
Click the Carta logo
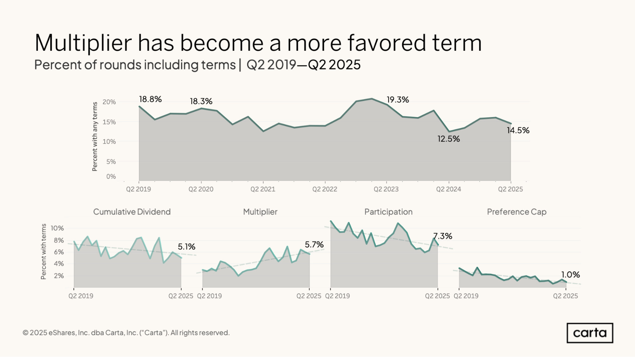pos(590,333)
